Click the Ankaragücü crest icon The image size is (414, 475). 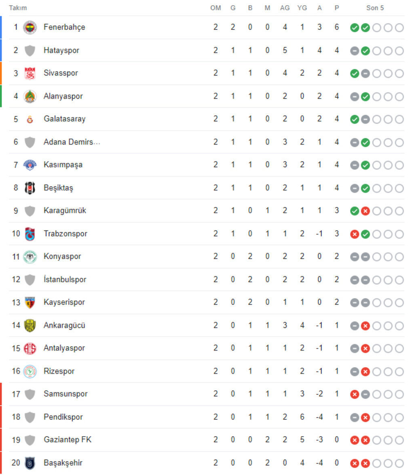30,325
